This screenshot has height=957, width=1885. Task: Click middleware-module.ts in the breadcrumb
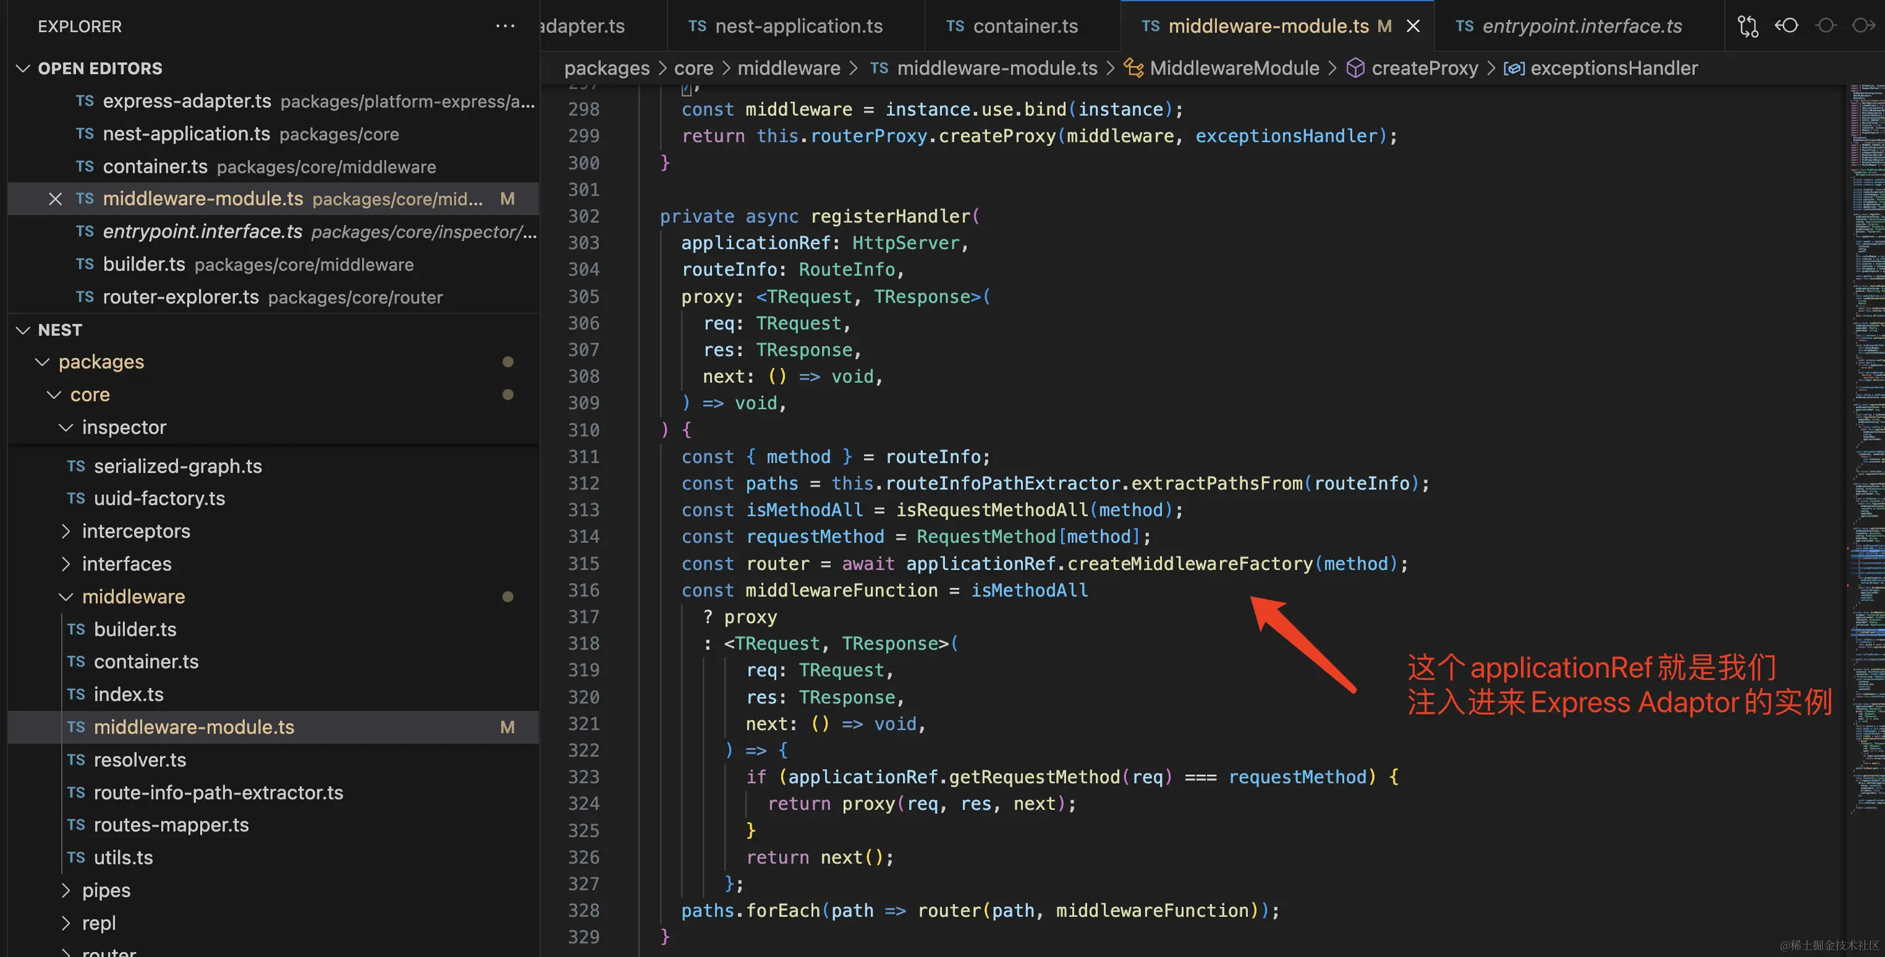pyautogui.click(x=997, y=68)
